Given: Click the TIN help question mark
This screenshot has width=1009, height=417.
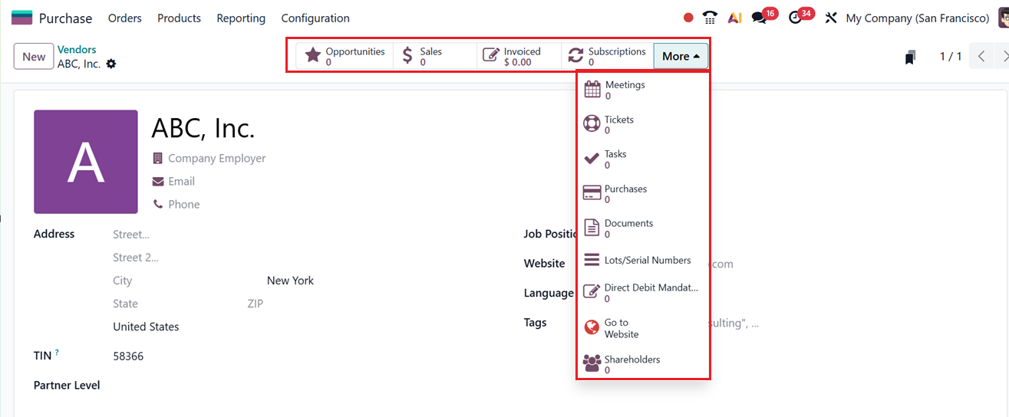Looking at the screenshot, I should point(57,353).
